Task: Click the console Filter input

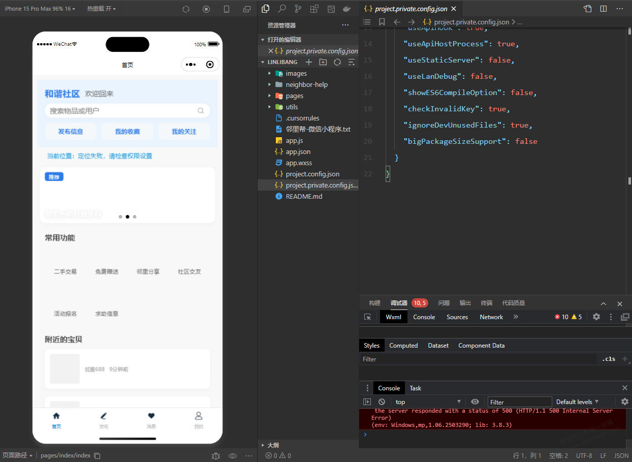Action: click(x=520, y=402)
